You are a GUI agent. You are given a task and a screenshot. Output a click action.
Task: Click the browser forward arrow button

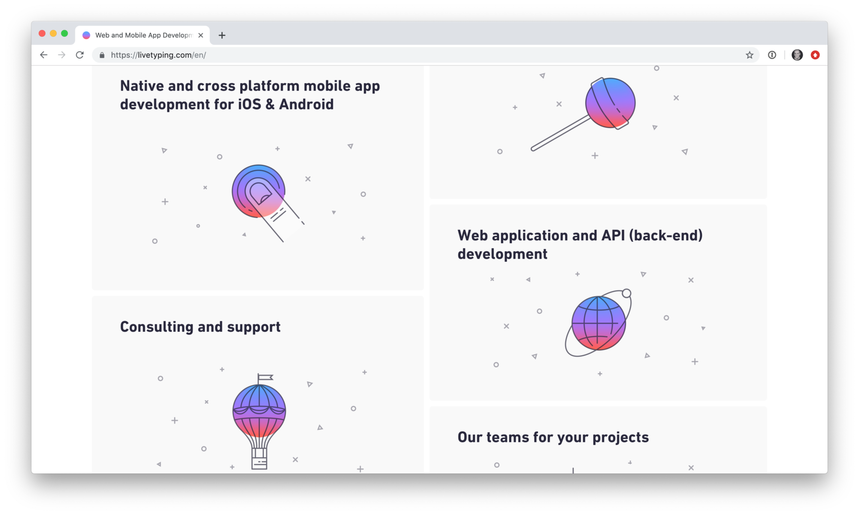click(62, 55)
